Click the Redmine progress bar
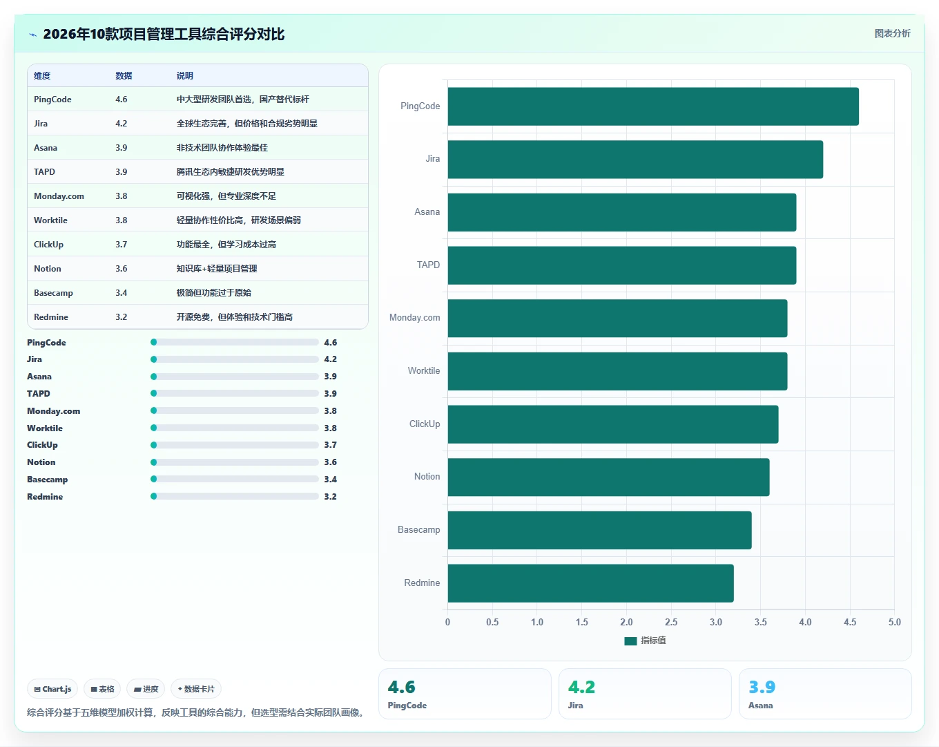939x747 pixels. [x=235, y=496]
